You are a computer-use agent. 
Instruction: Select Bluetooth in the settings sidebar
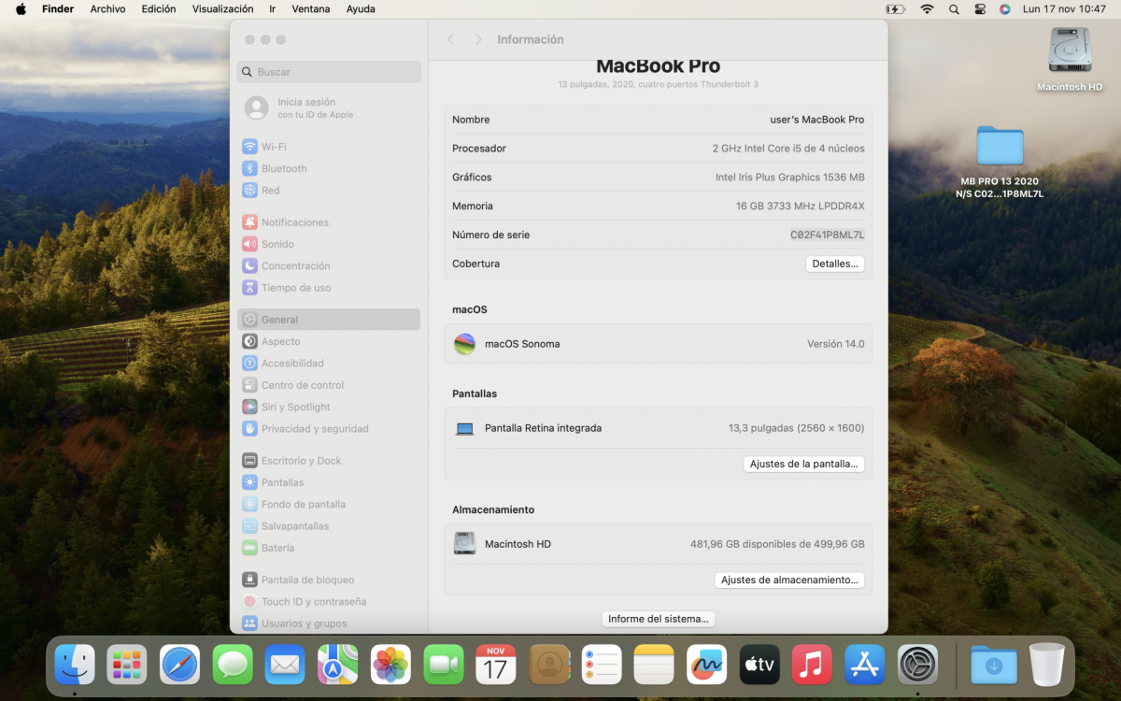[x=283, y=168]
